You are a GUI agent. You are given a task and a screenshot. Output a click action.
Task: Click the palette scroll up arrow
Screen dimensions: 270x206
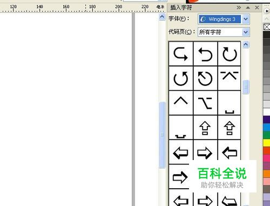267,19
